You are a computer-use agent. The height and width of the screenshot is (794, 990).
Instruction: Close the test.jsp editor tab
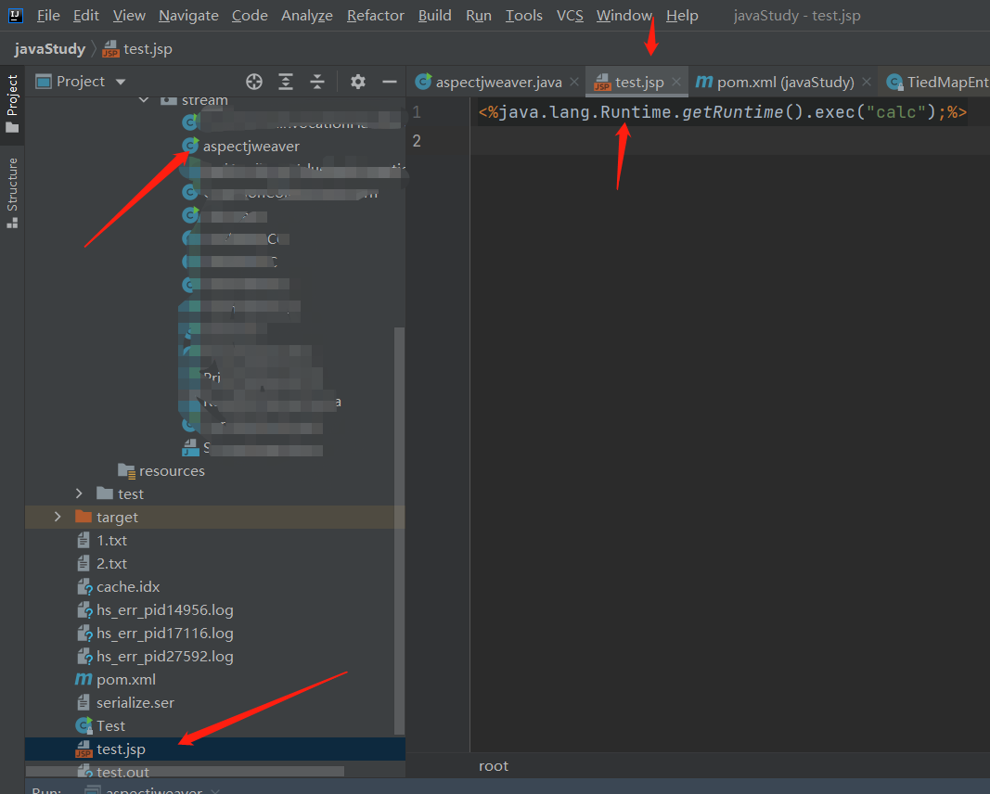[x=676, y=82]
